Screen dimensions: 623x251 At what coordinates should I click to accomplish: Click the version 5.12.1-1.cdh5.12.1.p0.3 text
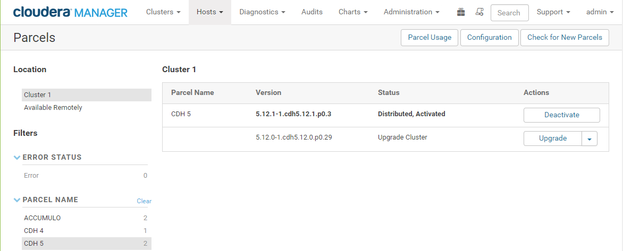pos(293,114)
